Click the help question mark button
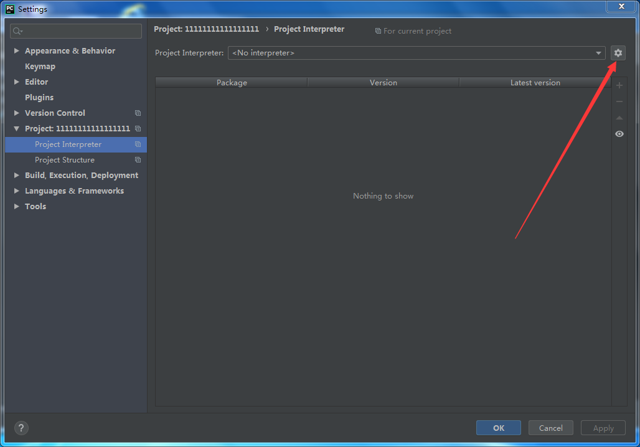Image resolution: width=640 pixels, height=447 pixels. tap(21, 428)
